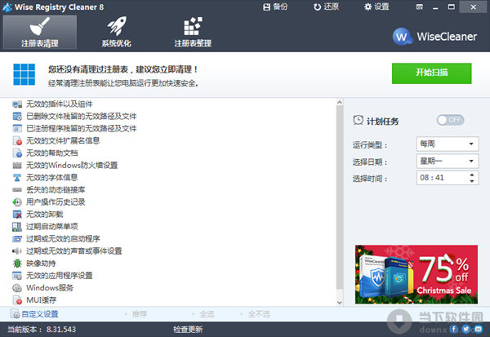Click the email icon in status bar
The image size is (490, 337).
(x=478, y=329)
